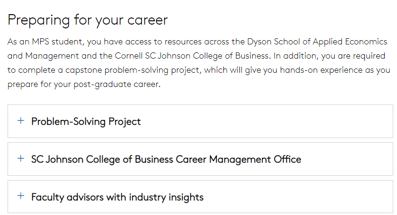Expand Faculty advisors with industry insights panel
The height and width of the screenshot is (215, 397).
[200, 197]
